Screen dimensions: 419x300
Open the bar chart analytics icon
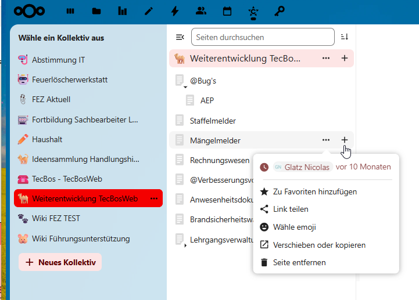[123, 11]
